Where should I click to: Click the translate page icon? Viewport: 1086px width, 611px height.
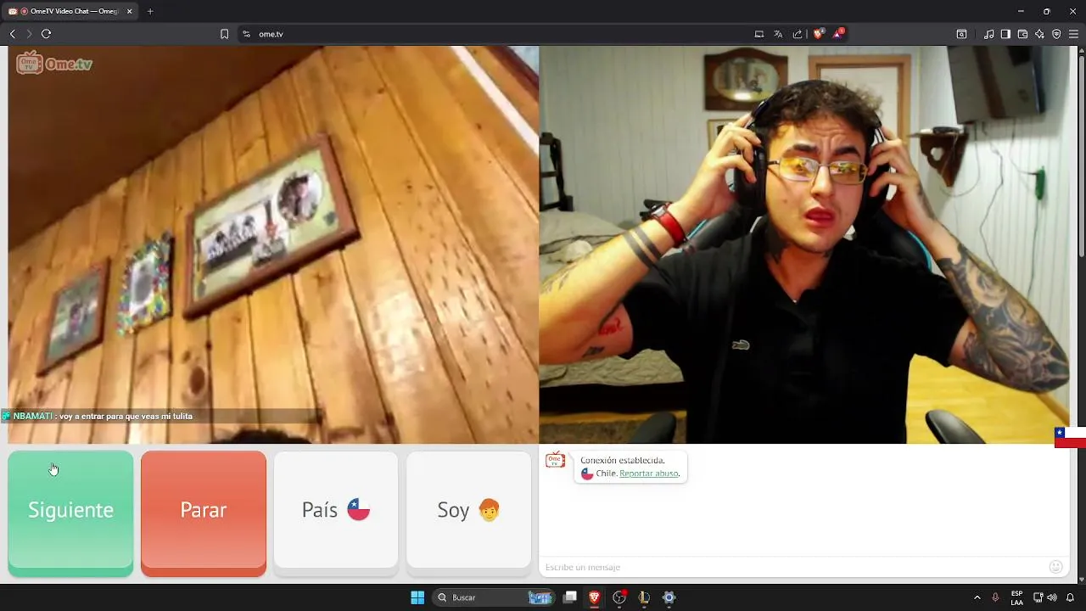point(778,34)
